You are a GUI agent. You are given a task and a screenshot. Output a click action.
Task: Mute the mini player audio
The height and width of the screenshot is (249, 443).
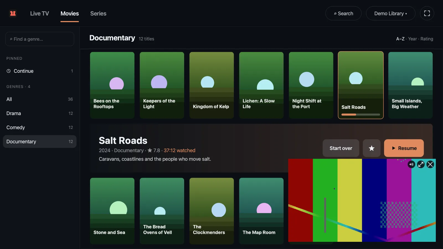411,164
